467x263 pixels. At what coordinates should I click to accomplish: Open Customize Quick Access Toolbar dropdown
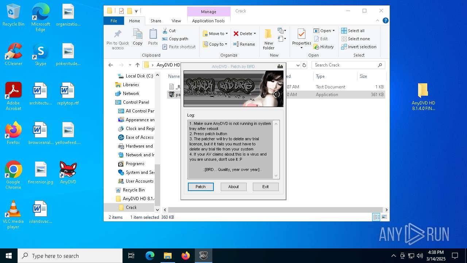point(136,11)
